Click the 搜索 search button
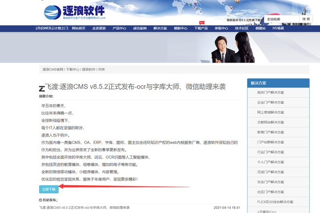Screen dimensions: 320x213 tap(306, 19)
